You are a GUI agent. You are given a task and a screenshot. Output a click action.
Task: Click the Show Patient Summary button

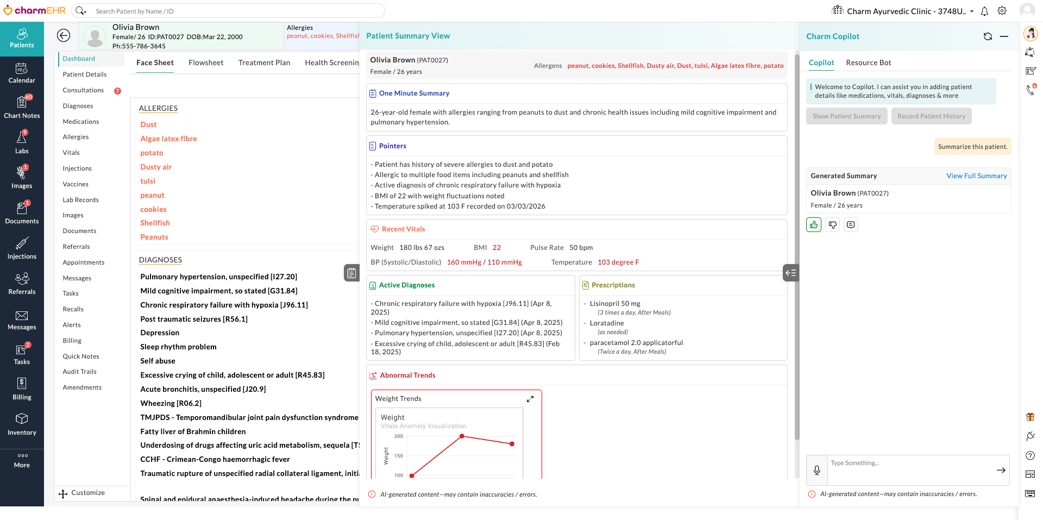pyautogui.click(x=846, y=116)
